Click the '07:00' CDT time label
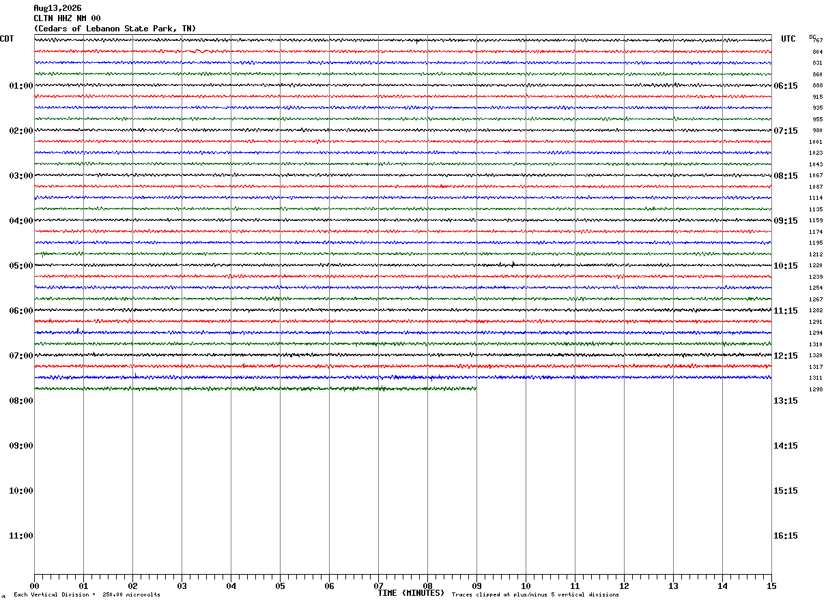The width and height of the screenshot is (826, 604). tap(21, 356)
